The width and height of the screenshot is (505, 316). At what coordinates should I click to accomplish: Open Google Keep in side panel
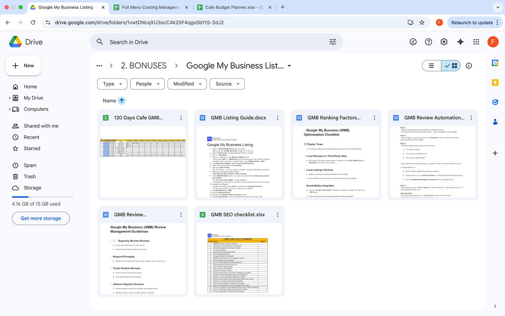point(495,83)
